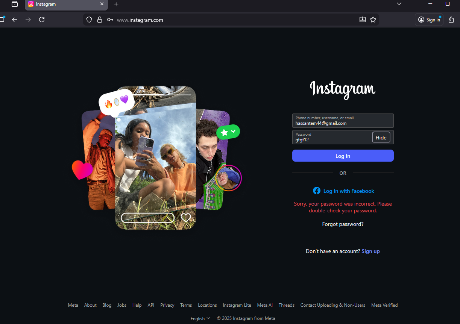Open the tab overview icon at top left
Screen dimensions: 460x324
pyautogui.click(x=15, y=4)
